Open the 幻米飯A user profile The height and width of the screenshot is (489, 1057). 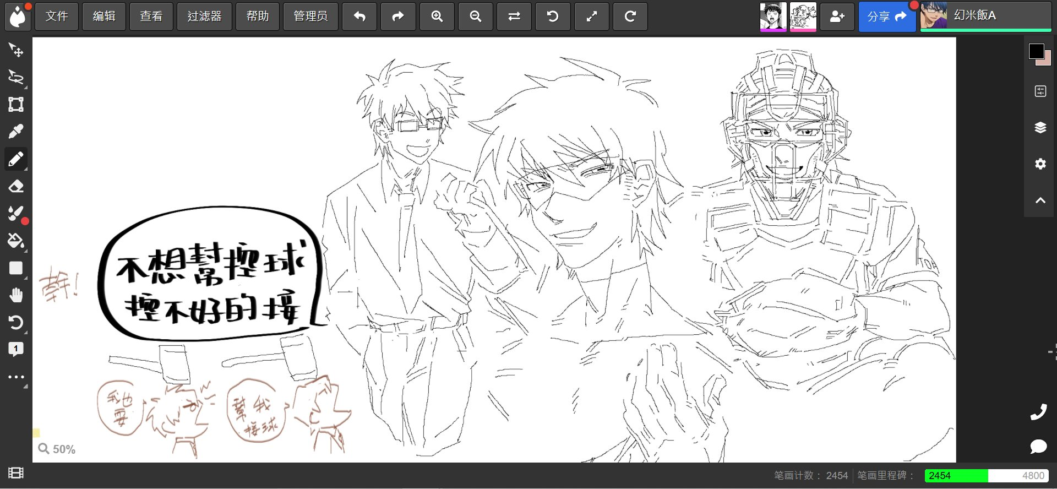tap(986, 16)
